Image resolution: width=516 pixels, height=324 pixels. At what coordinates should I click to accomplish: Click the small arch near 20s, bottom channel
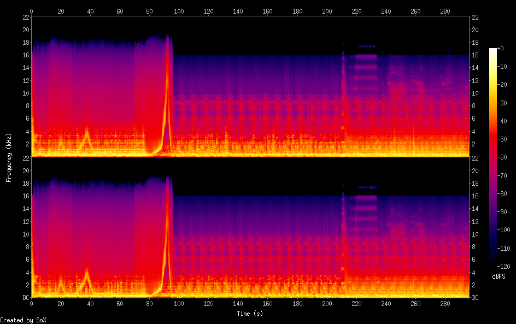[x=61, y=284]
